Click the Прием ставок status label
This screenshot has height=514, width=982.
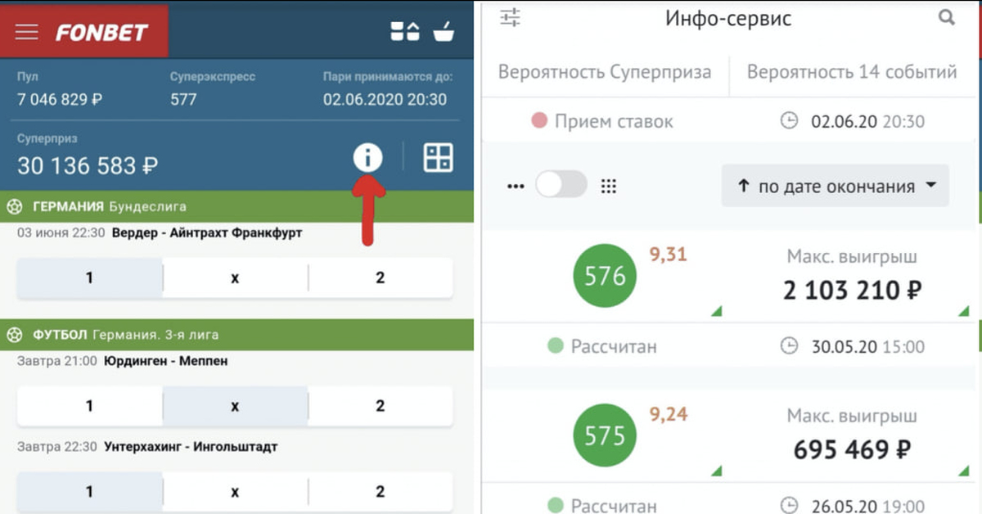614,121
